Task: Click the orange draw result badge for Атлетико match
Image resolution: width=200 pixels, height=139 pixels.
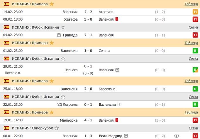Action: (x=195, y=12)
